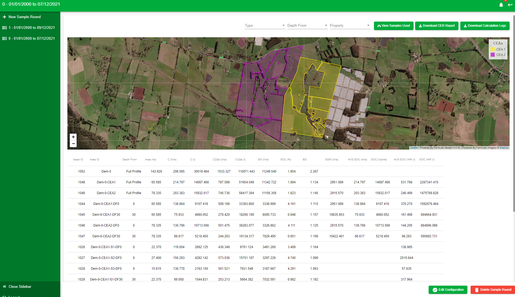
Task: Click Edit Configuration button
Action: pos(448,290)
